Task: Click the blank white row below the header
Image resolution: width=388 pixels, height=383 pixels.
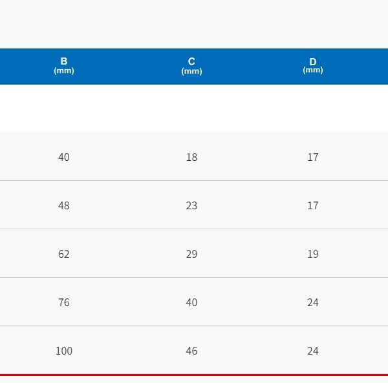Action: [194, 109]
